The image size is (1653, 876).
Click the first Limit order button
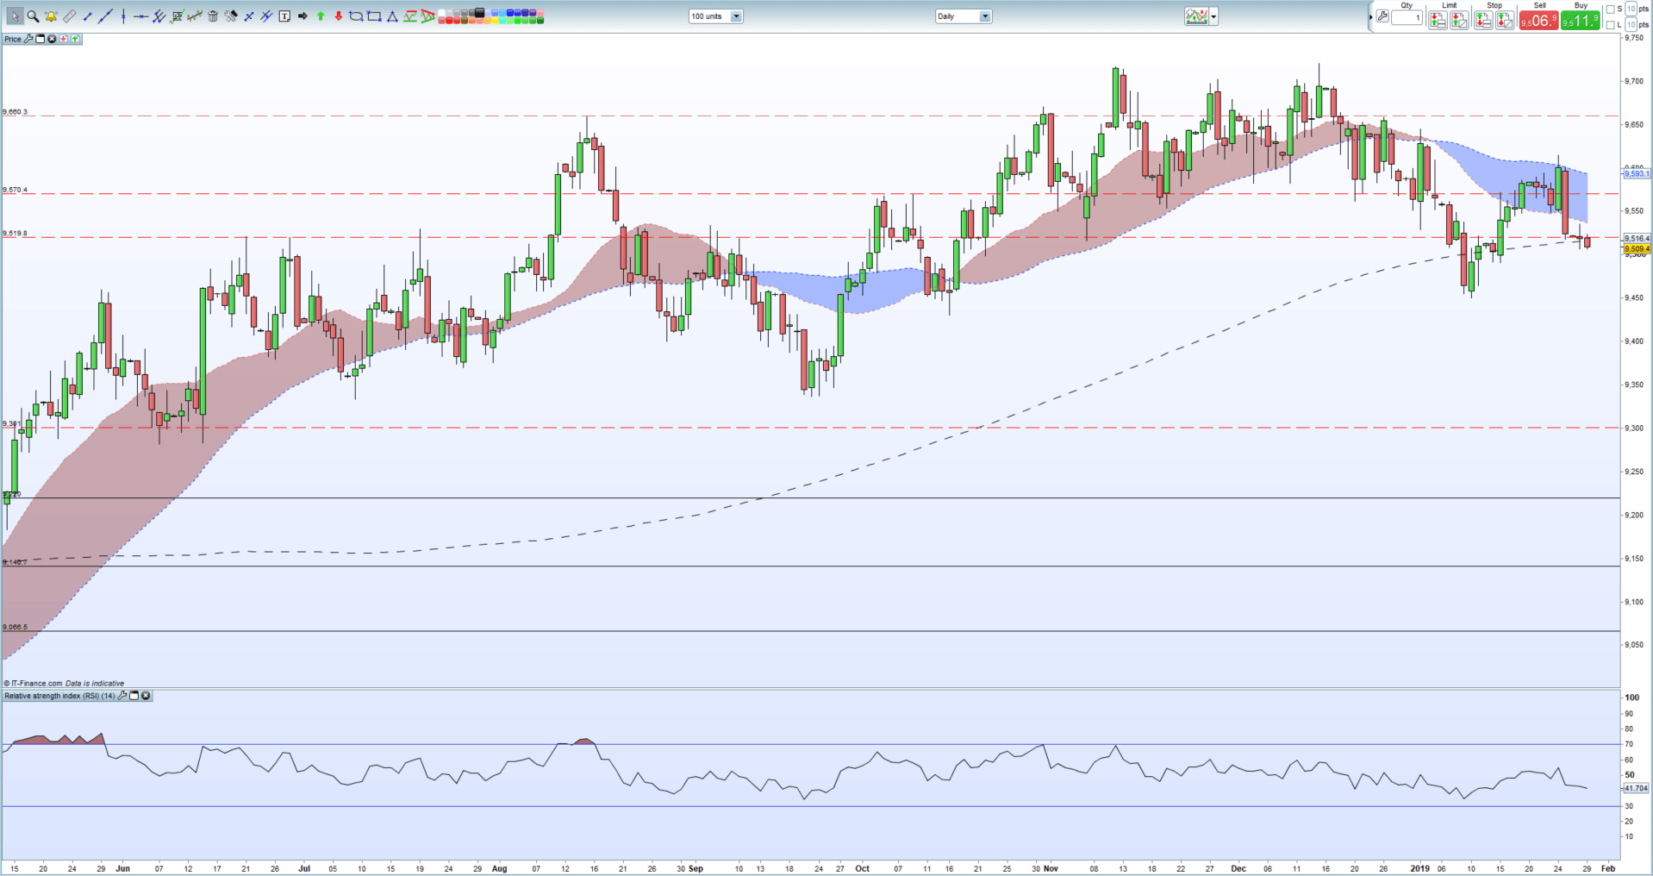coord(1438,21)
